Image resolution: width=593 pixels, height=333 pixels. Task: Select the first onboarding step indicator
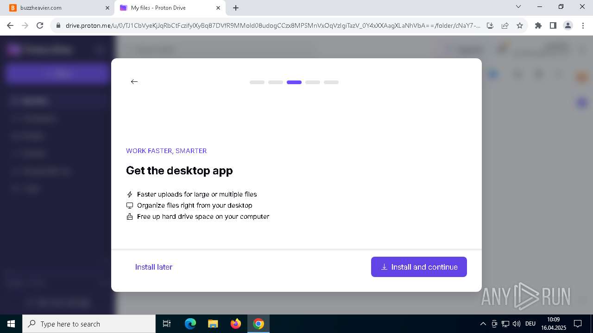coord(257,82)
